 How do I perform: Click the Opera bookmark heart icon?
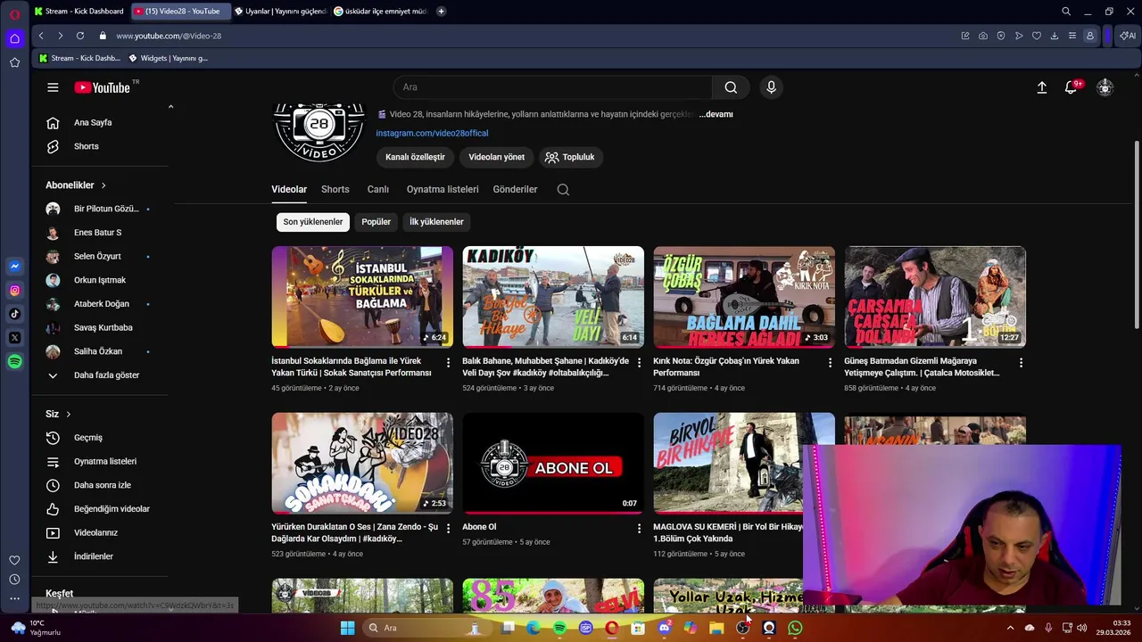coord(1036,36)
